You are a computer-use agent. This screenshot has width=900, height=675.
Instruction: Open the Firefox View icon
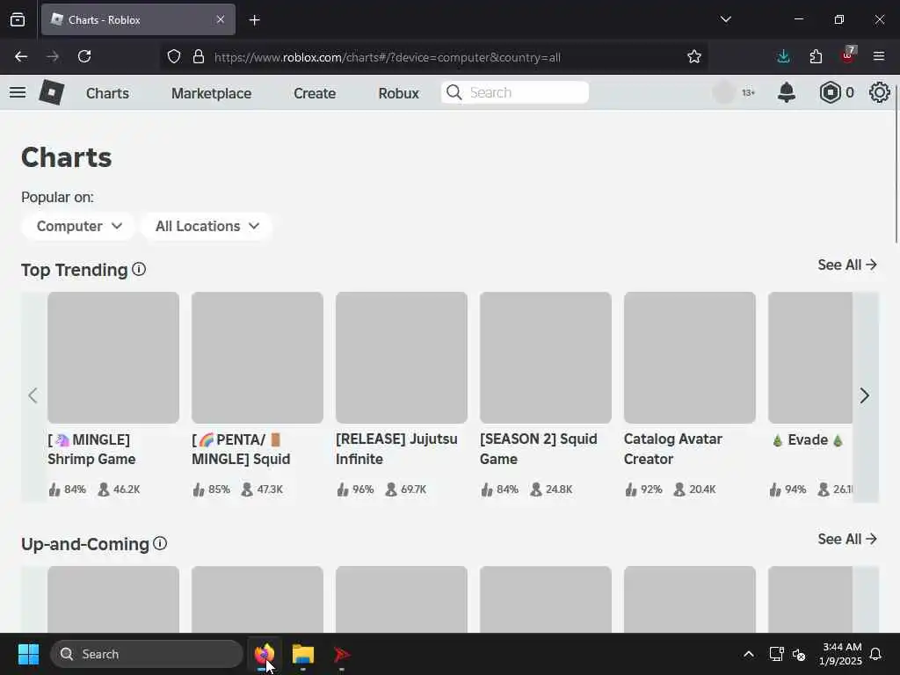(18, 20)
